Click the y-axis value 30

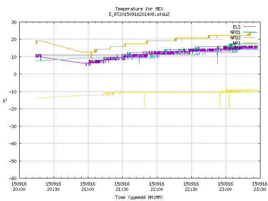tap(14, 22)
